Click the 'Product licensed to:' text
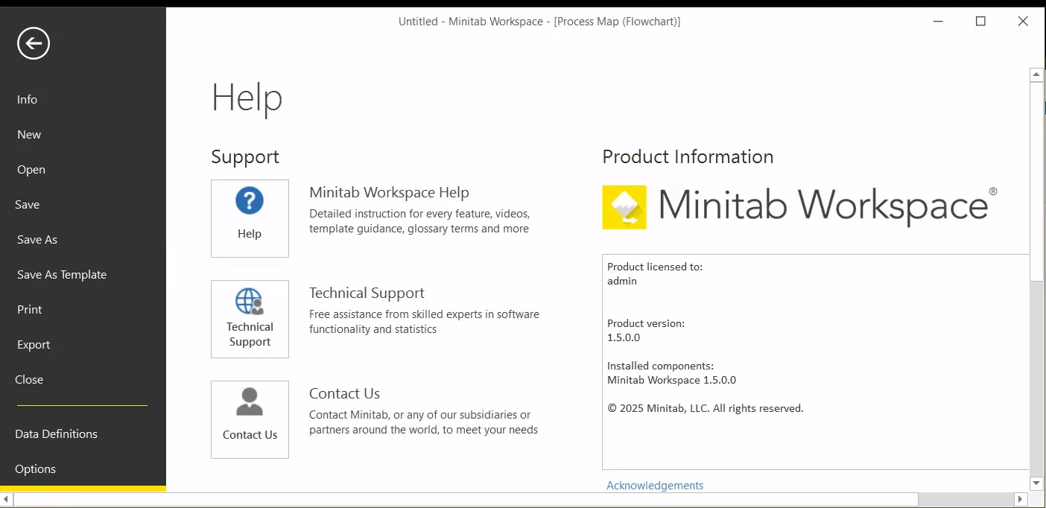 [x=655, y=267]
